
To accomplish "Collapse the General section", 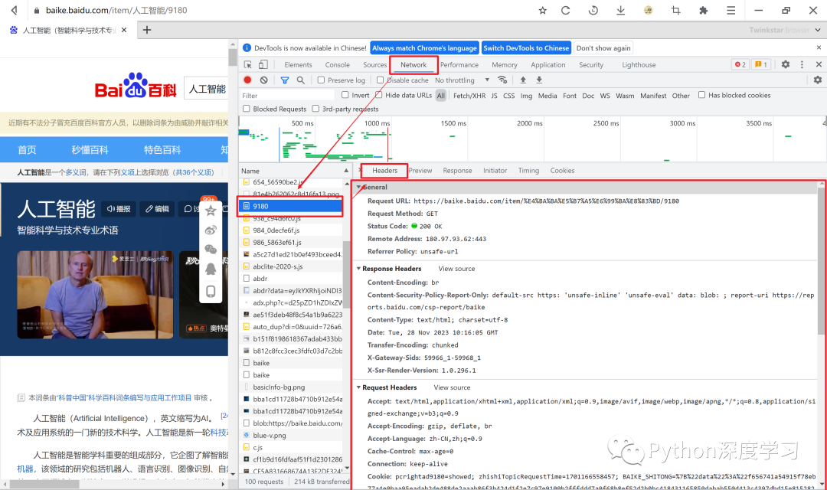I will tap(358, 188).
